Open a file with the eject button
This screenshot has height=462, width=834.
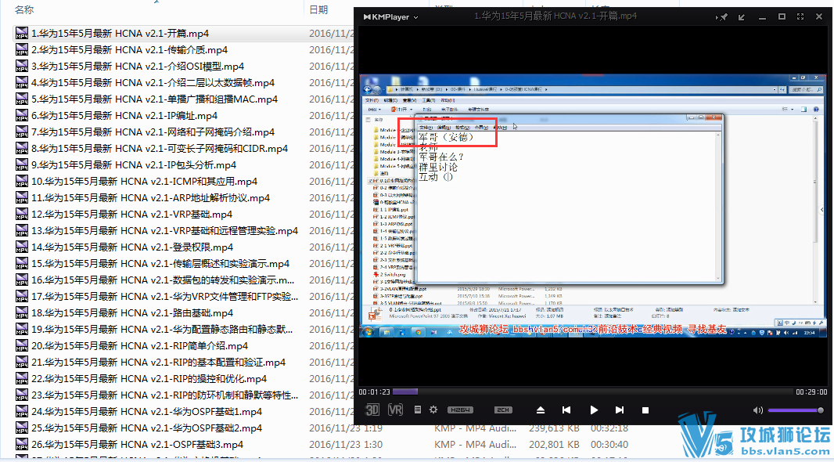pos(541,410)
